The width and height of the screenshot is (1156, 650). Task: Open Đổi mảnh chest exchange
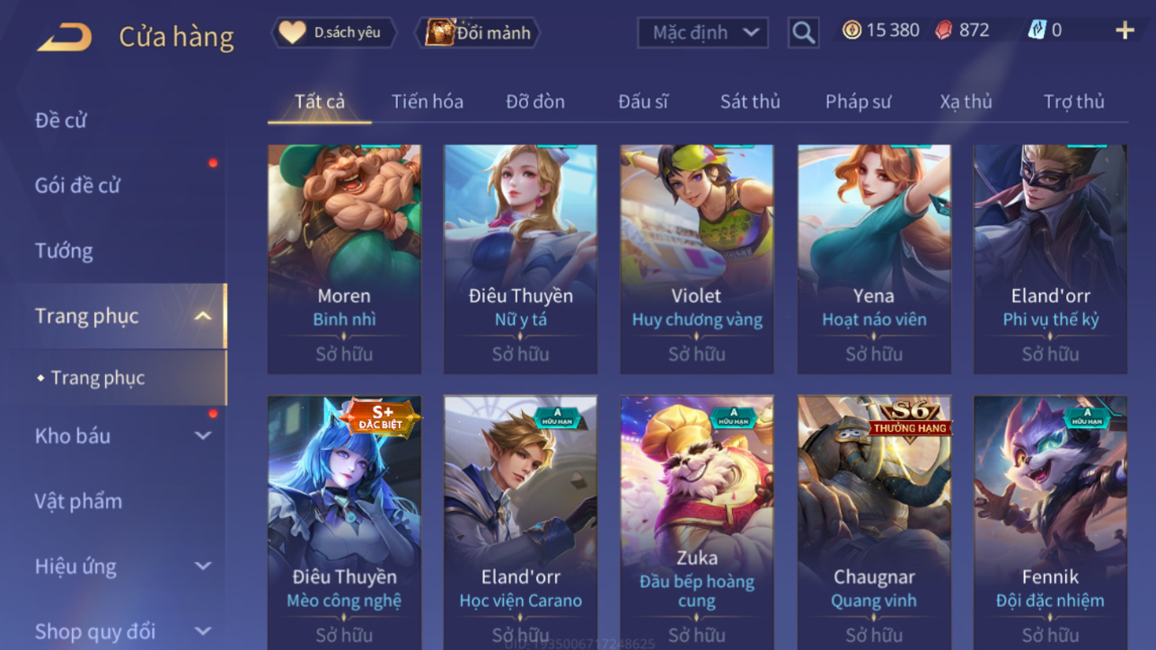click(478, 33)
